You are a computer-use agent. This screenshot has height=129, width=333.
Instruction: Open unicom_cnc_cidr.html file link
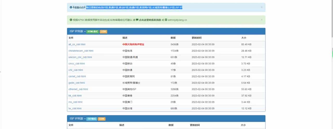coord(80,57)
